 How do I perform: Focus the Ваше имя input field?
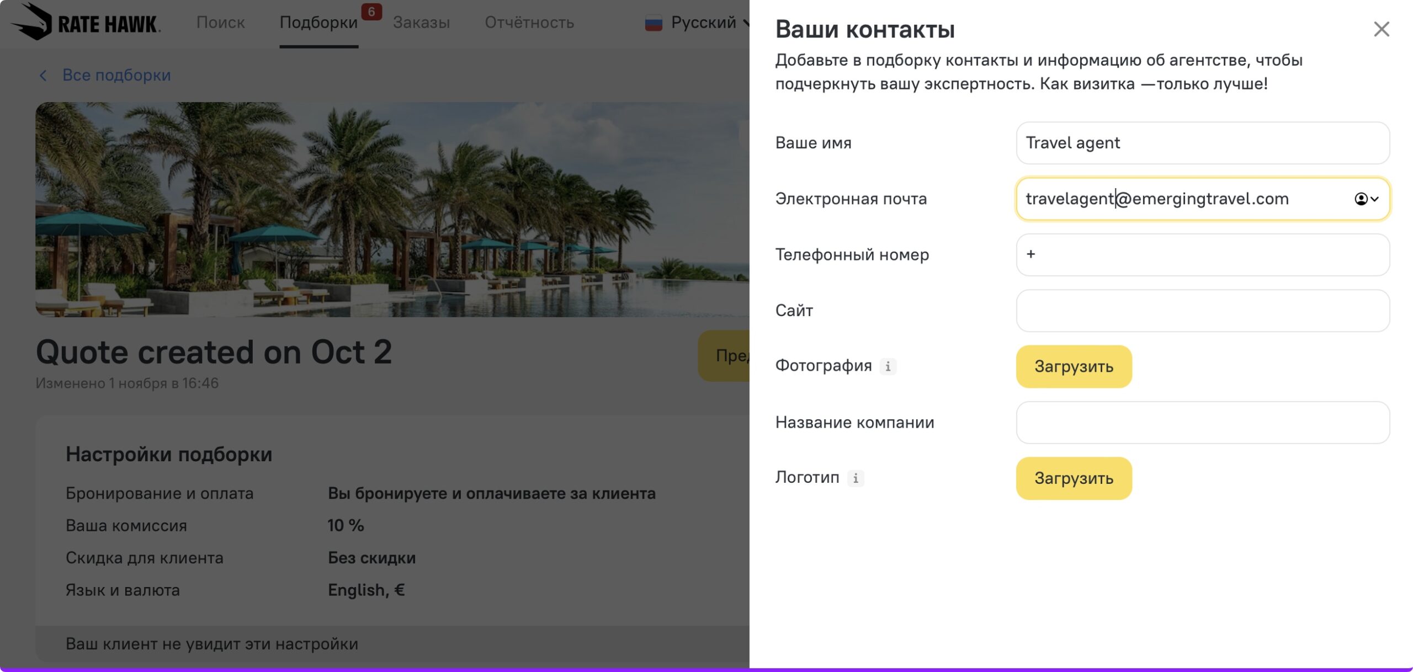click(1202, 143)
